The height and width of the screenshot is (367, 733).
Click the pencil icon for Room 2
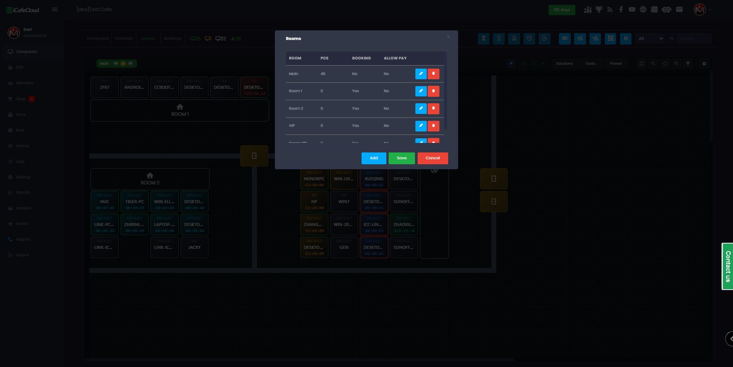click(x=421, y=109)
